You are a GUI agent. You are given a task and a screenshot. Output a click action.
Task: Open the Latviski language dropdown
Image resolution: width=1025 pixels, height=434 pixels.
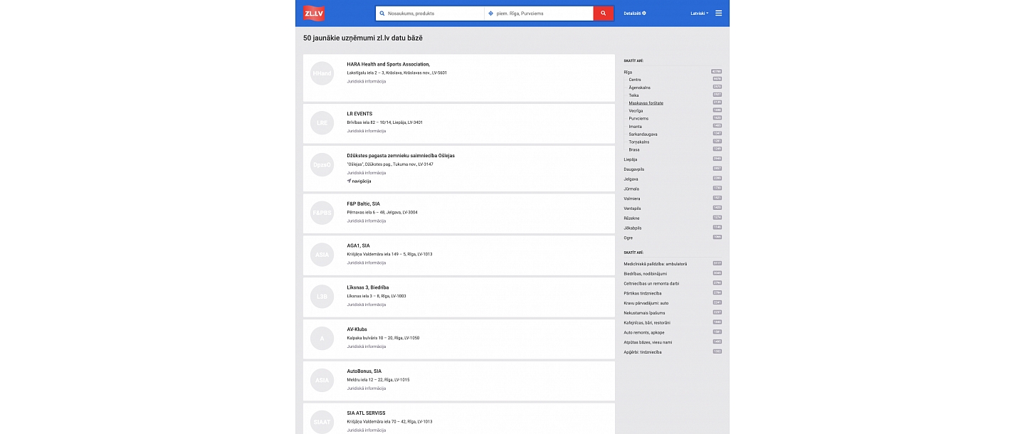click(x=699, y=14)
